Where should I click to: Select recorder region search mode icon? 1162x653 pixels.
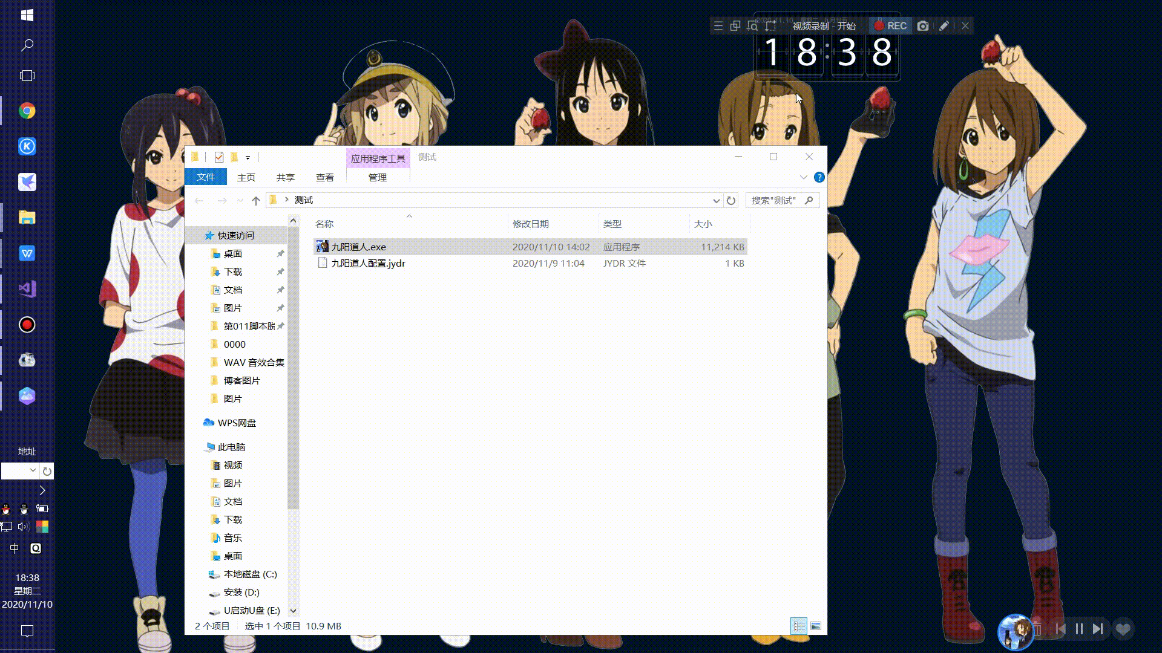[x=752, y=26]
